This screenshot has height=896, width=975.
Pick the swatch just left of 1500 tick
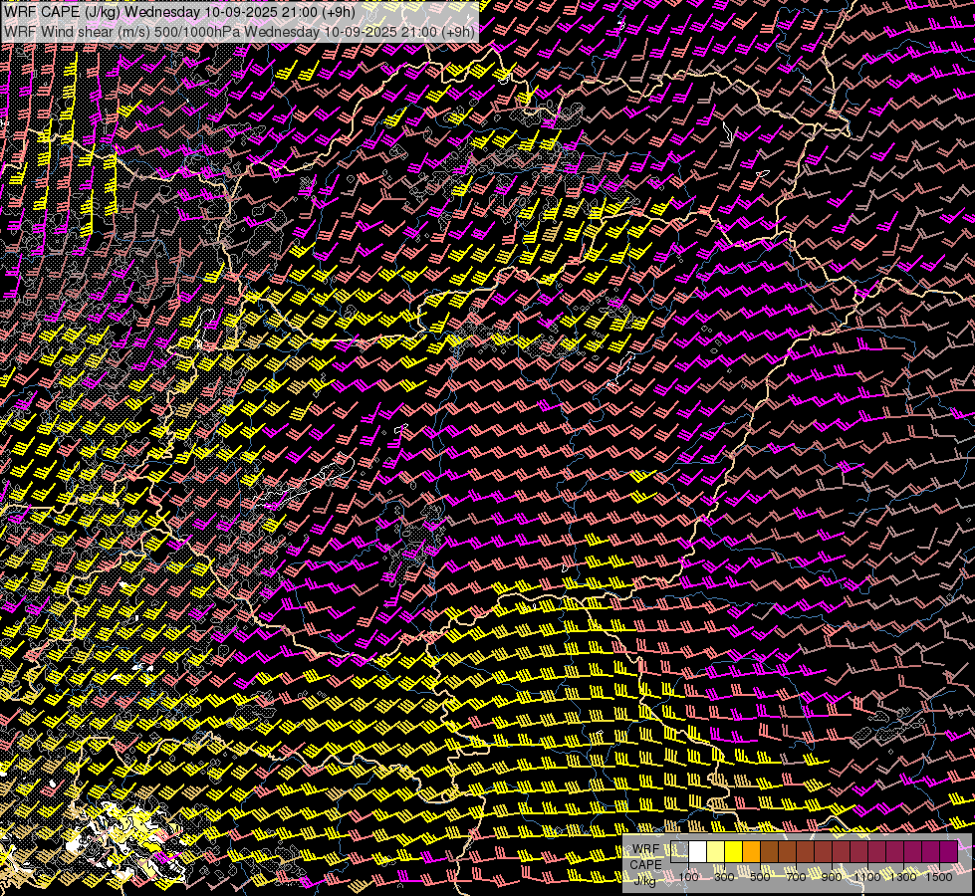pyautogui.click(x=930, y=851)
